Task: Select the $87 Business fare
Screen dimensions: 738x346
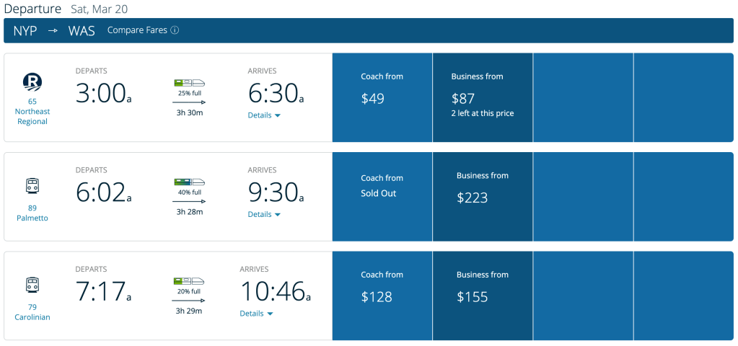Action: pos(483,97)
